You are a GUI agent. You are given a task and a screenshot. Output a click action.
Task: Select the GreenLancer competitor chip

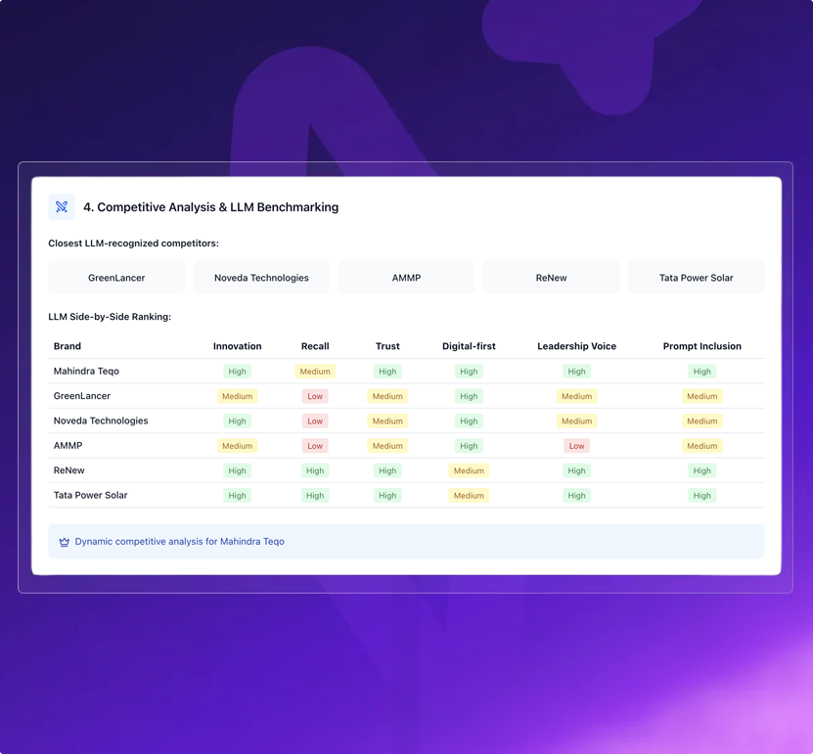click(x=116, y=278)
